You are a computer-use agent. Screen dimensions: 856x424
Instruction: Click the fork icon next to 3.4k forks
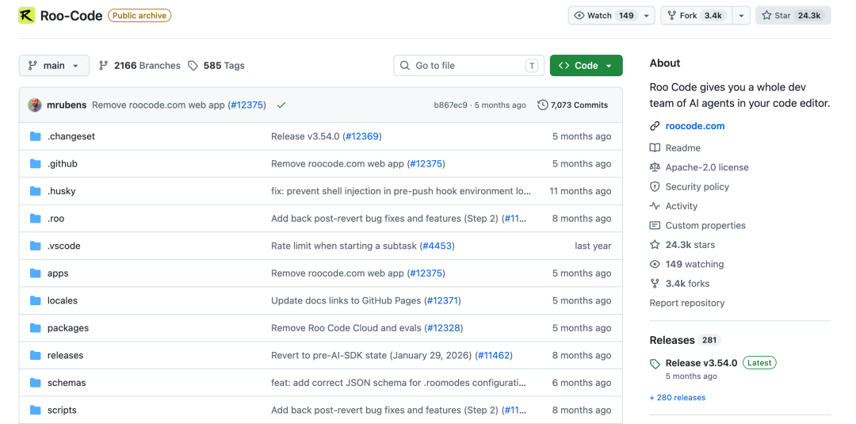pyautogui.click(x=655, y=284)
